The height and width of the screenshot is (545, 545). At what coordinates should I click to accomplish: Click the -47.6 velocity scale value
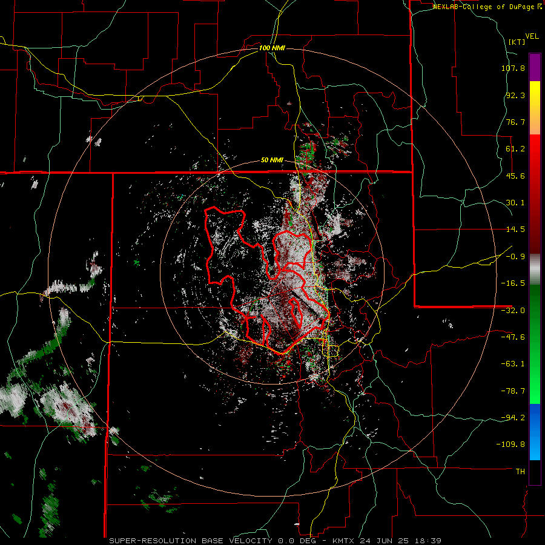point(513,337)
